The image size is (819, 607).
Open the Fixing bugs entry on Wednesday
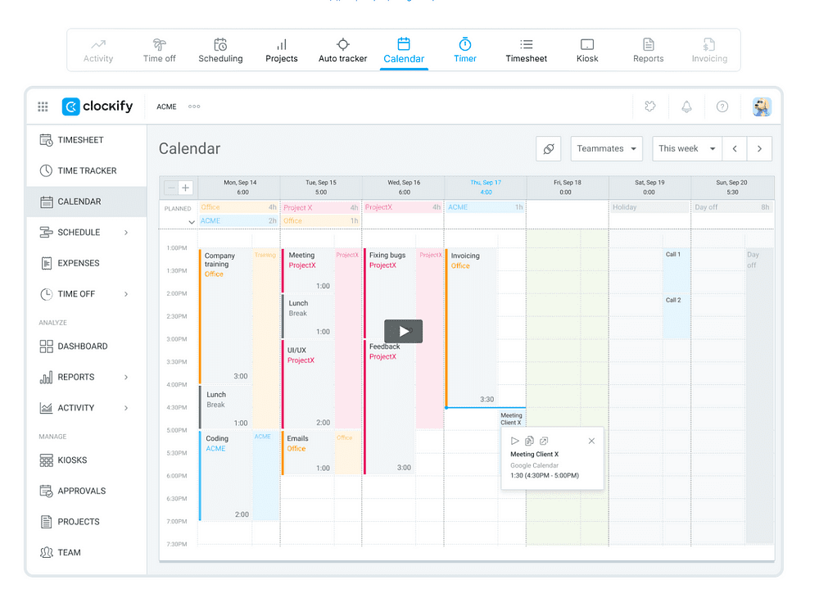(390, 293)
